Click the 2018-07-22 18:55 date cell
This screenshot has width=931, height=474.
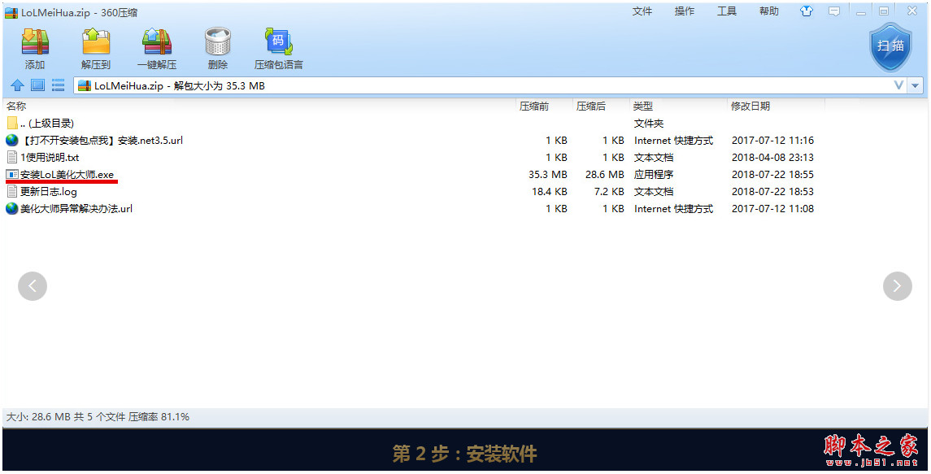point(772,175)
